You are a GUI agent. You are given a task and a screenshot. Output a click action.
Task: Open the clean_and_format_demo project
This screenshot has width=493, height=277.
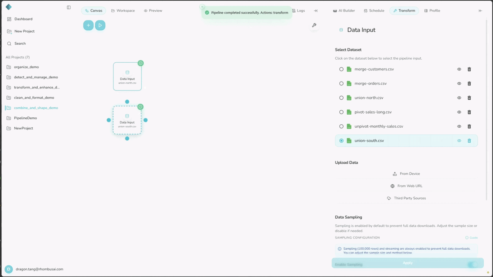click(x=34, y=98)
